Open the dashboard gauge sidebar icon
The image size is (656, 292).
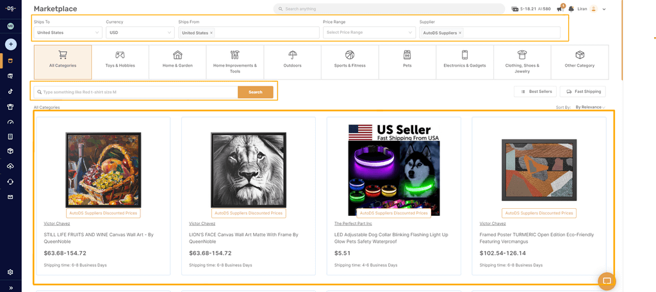tap(10, 122)
